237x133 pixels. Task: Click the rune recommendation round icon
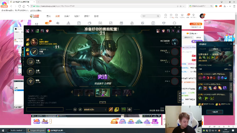pyautogui.click(x=75, y=110)
